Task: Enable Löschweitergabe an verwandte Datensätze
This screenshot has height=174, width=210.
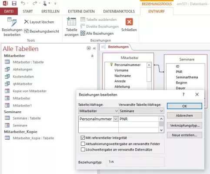Action: pyautogui.click(x=83, y=149)
